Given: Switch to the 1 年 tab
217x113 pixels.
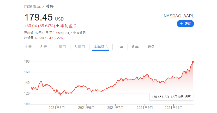Looking at the screenshot, I should (120, 47).
